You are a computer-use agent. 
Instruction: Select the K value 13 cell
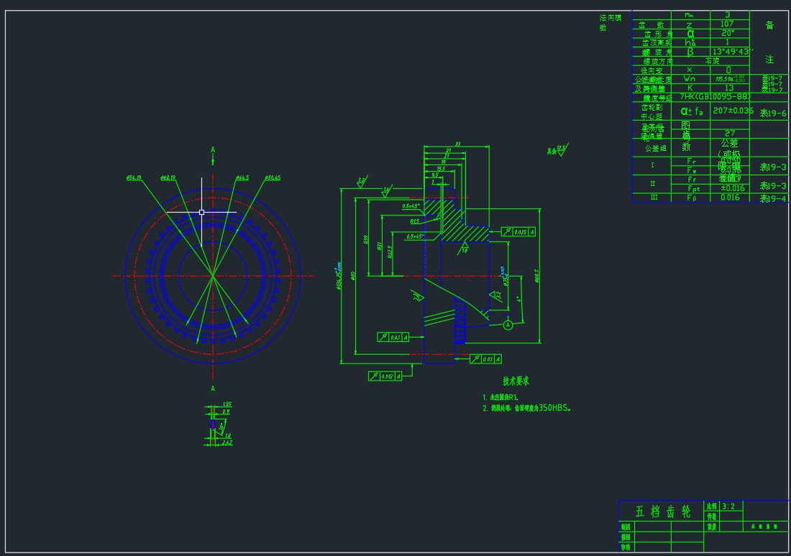[x=728, y=88]
